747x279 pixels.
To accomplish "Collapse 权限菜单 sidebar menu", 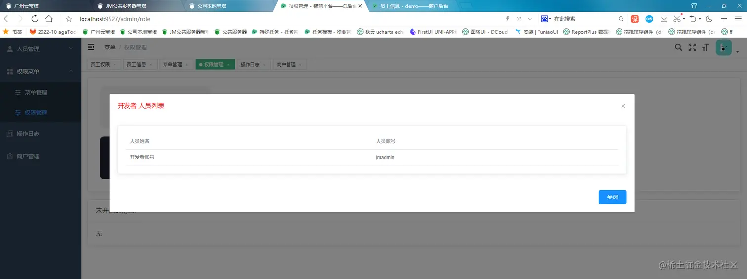I will tap(41, 71).
